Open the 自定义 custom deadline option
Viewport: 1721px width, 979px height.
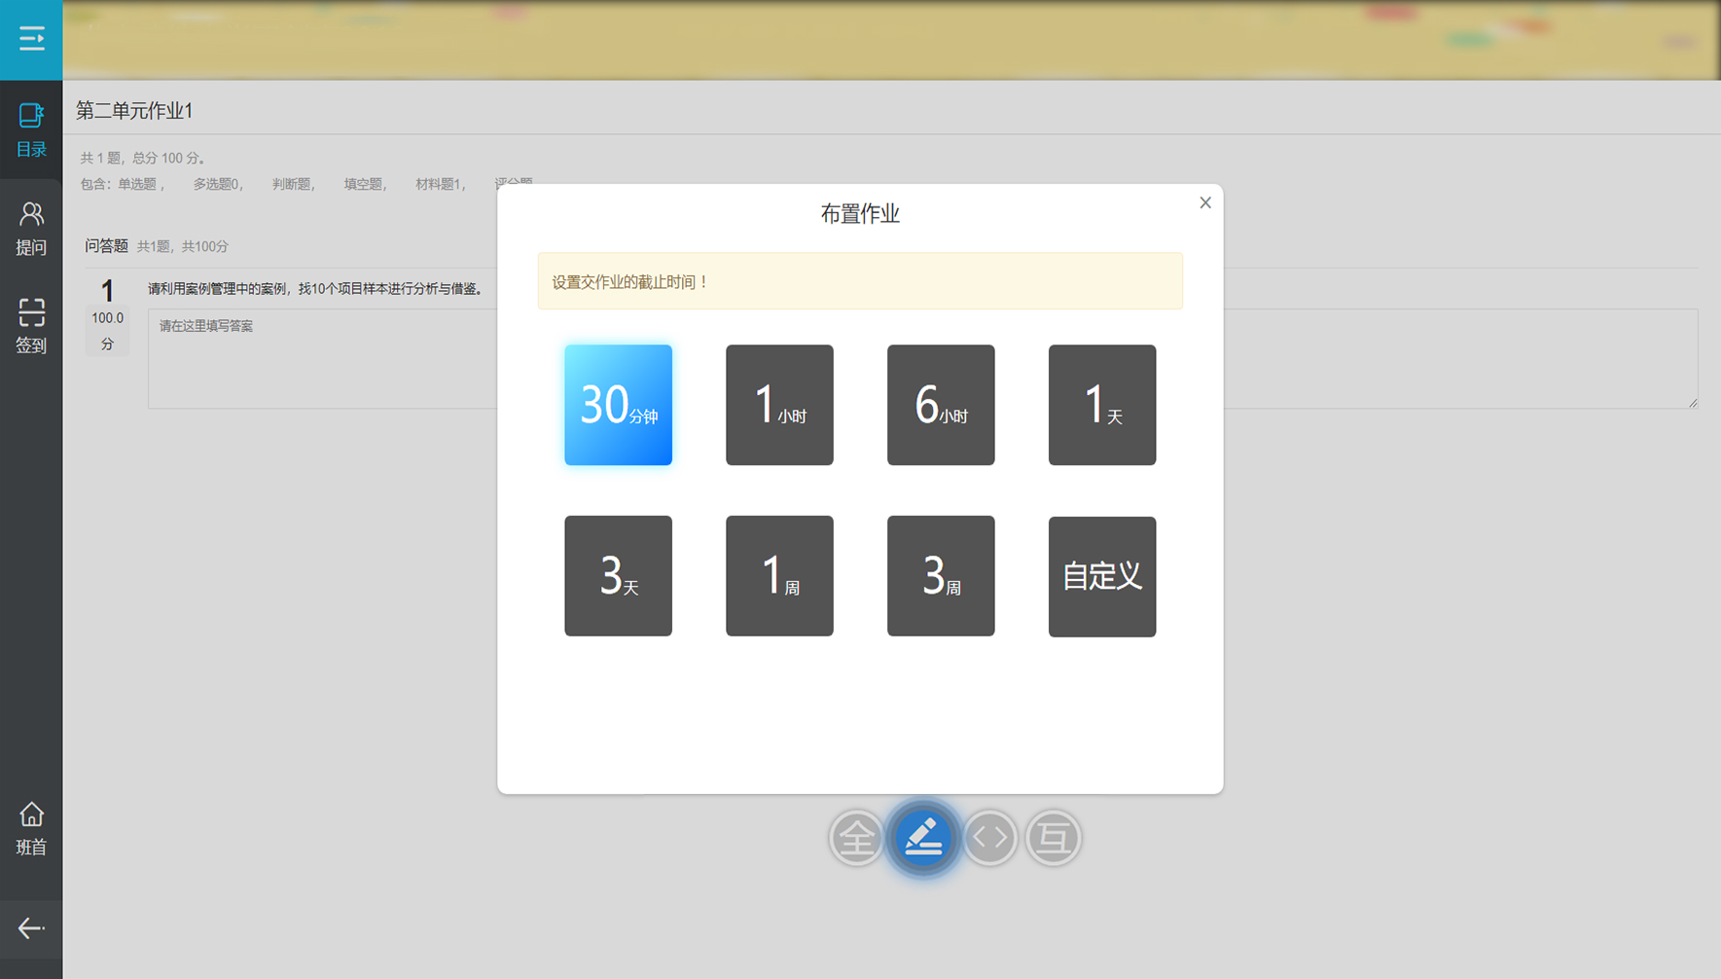coord(1102,576)
